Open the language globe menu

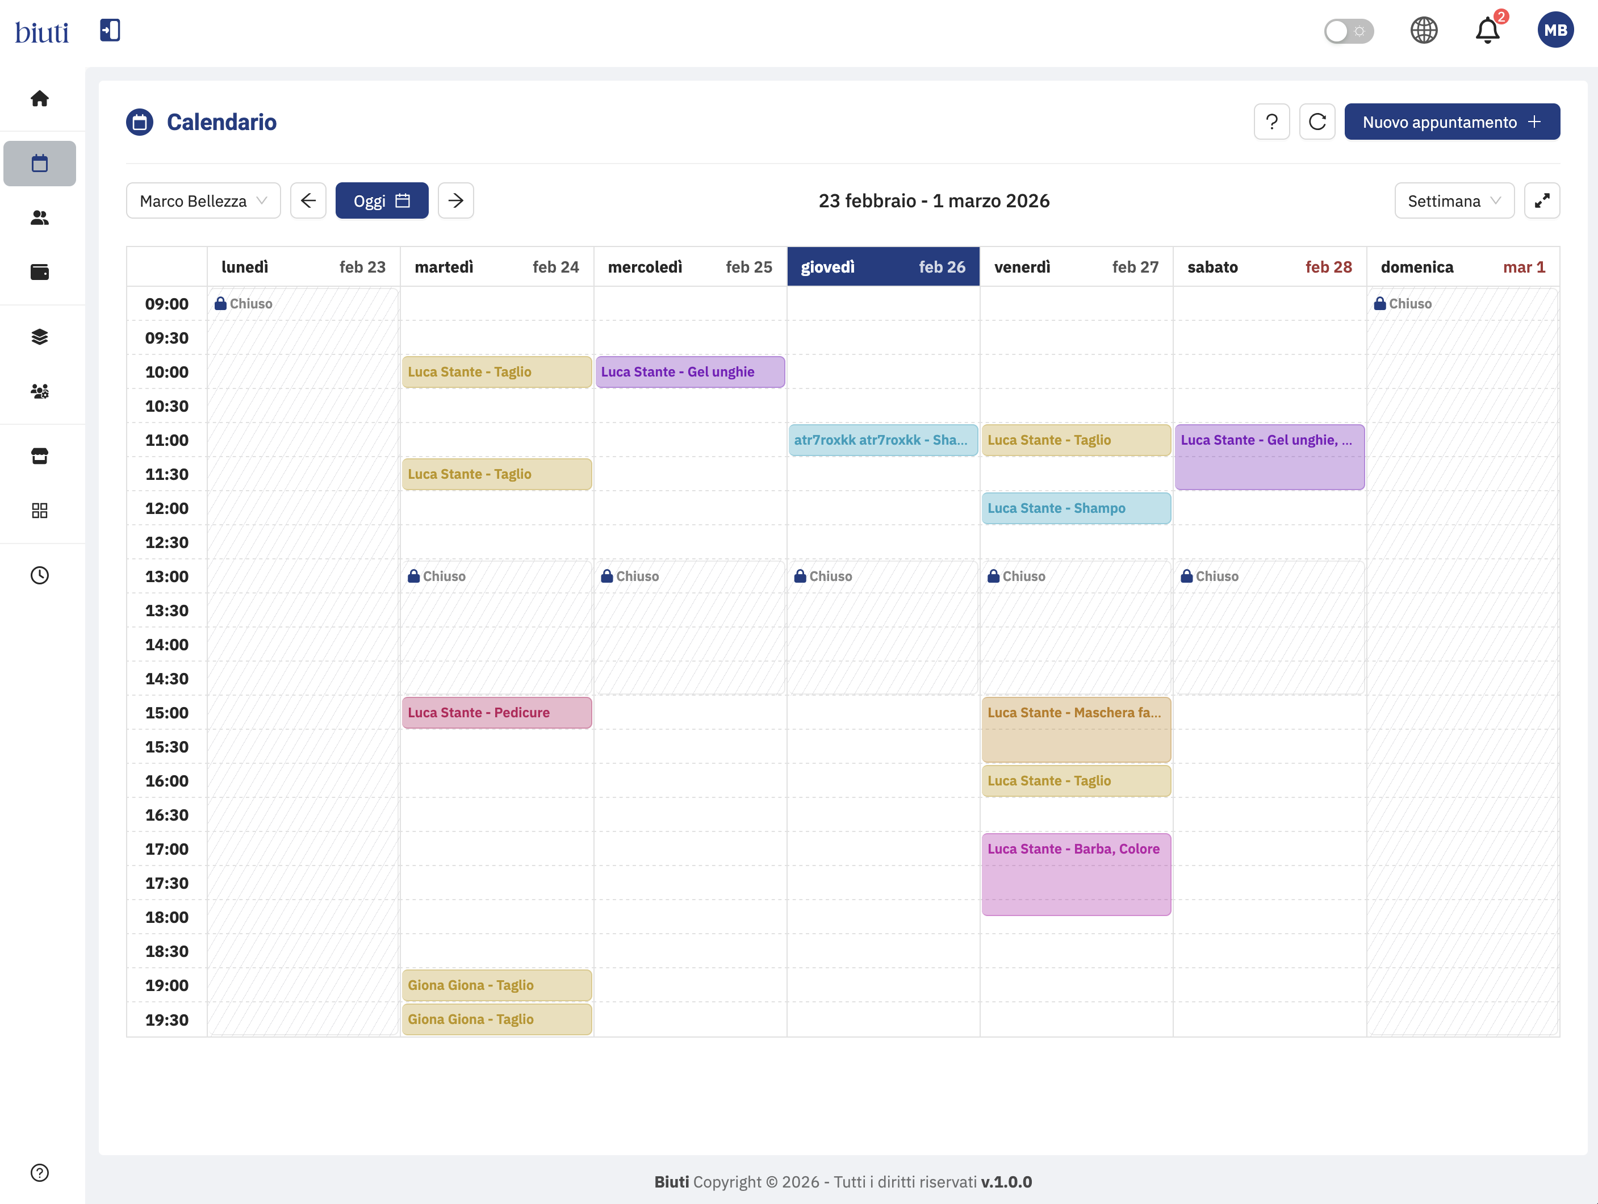point(1424,30)
